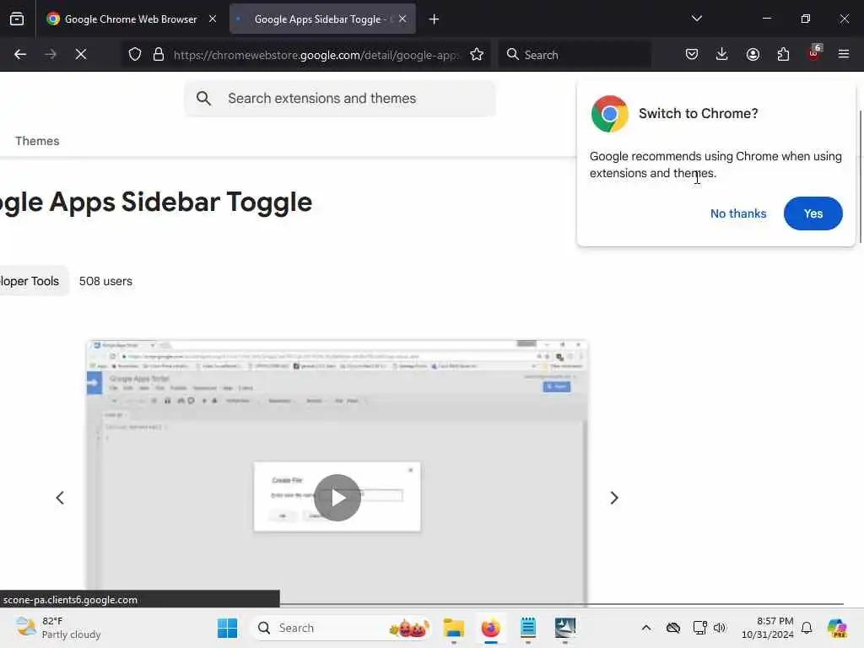Open the Firefox application menu

point(844,54)
